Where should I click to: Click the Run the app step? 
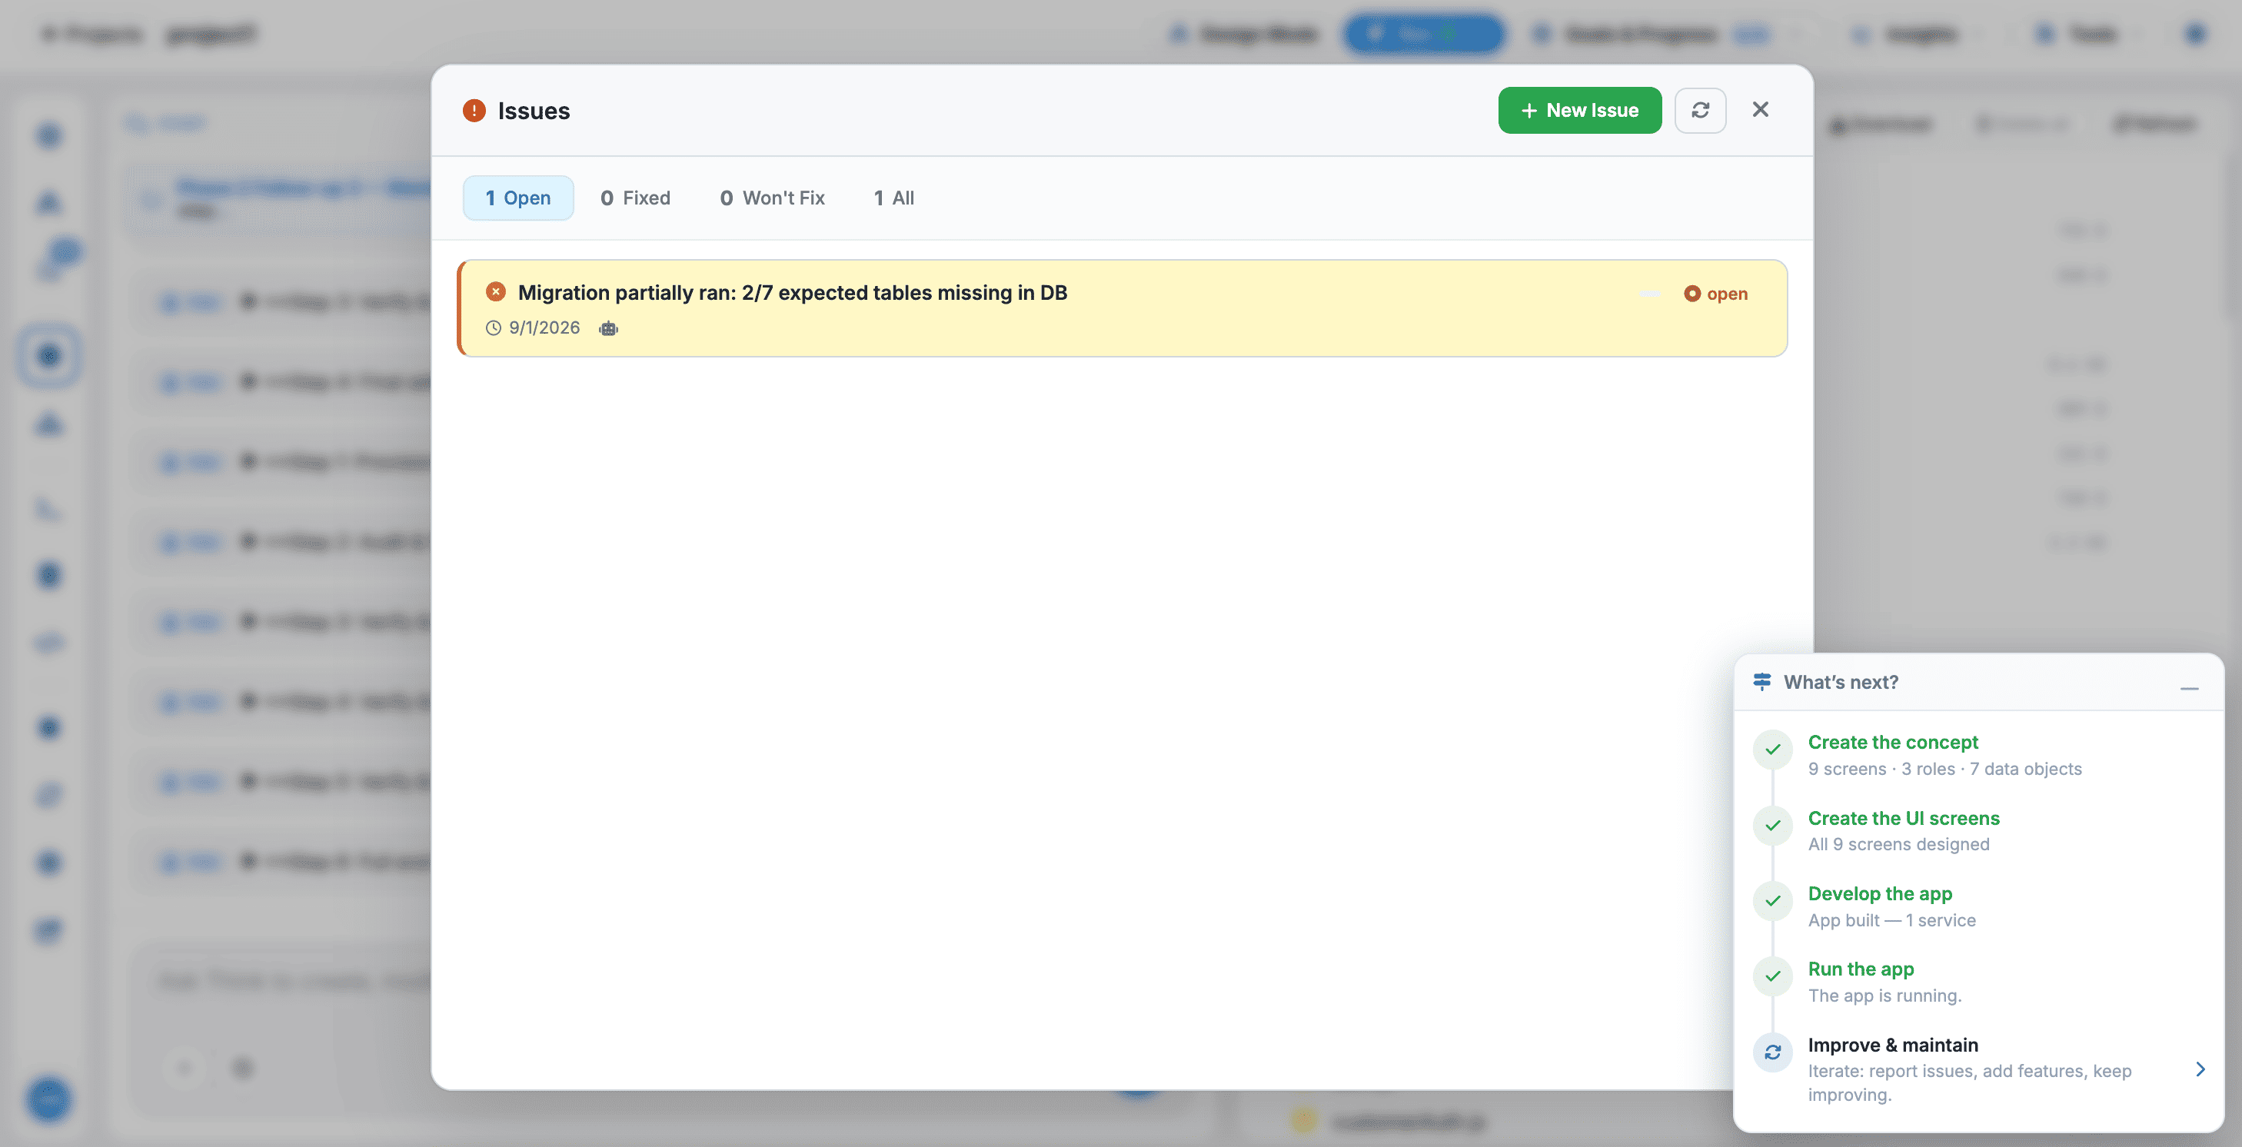click(x=1978, y=982)
